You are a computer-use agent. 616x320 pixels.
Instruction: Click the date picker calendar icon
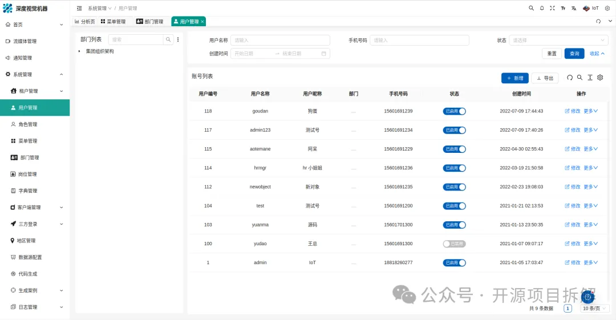[x=324, y=54]
